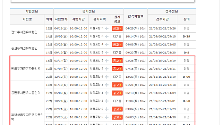Click the 접수기간 column header
The width and height of the screenshot is (222, 125).
click(162, 19)
